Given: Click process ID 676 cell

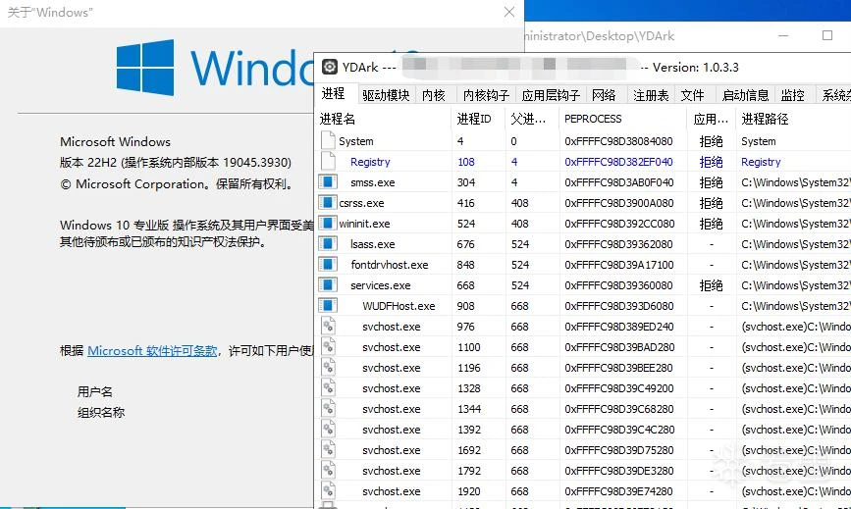Looking at the screenshot, I should [x=465, y=244].
